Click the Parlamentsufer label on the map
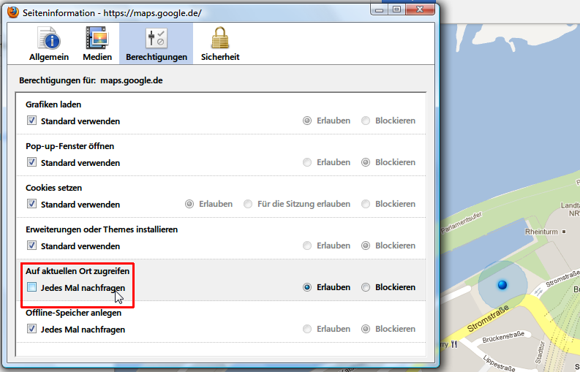 (462, 222)
